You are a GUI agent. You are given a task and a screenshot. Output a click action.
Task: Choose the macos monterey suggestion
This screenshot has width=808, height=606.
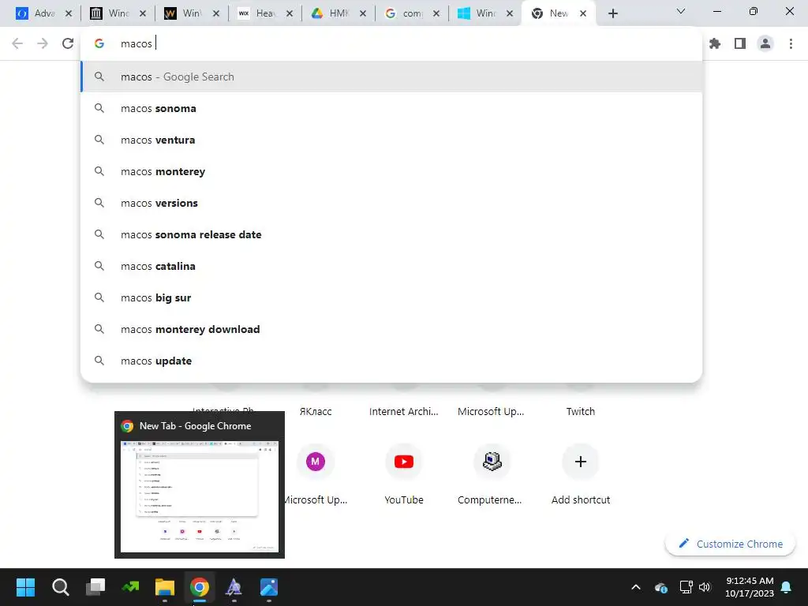[x=391, y=171]
